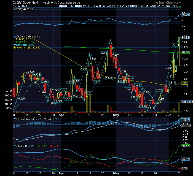Screen dimensions: 193x176
Task: Click the 8.20 MA(50) axis tag
Action: coord(184,83)
